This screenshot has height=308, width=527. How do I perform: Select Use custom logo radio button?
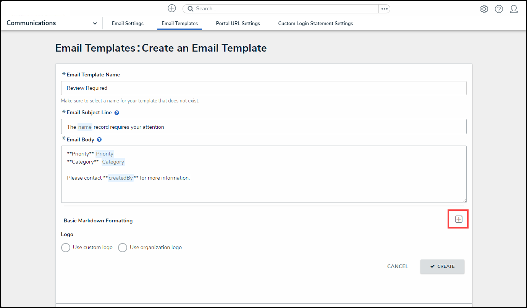pyautogui.click(x=66, y=248)
